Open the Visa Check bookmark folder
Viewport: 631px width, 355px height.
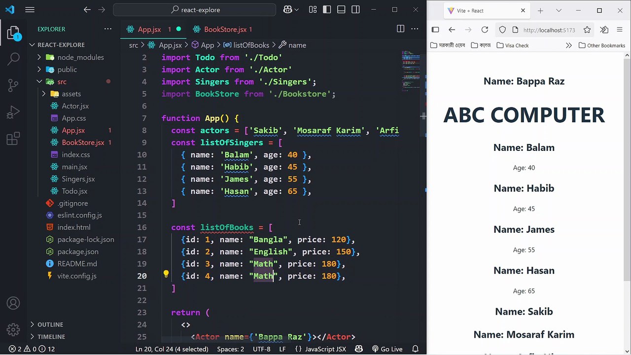point(513,45)
